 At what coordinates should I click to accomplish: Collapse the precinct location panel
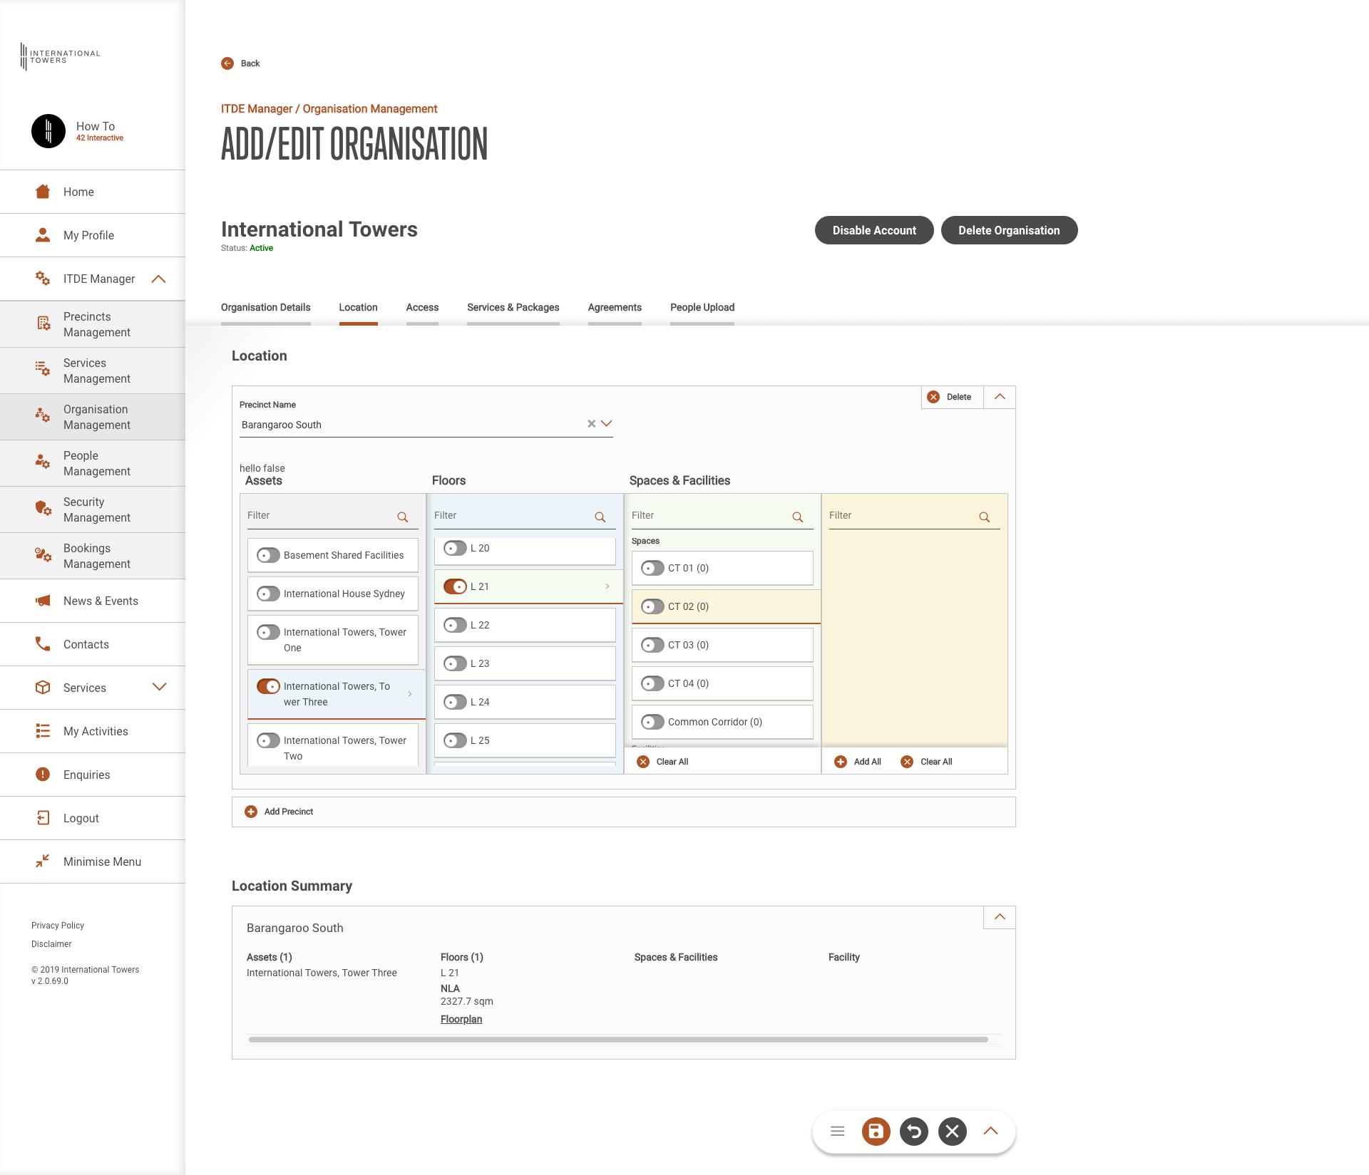point(1000,397)
